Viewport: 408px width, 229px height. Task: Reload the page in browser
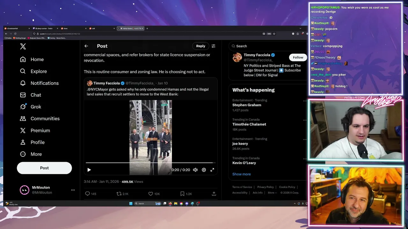[x=15, y=34]
